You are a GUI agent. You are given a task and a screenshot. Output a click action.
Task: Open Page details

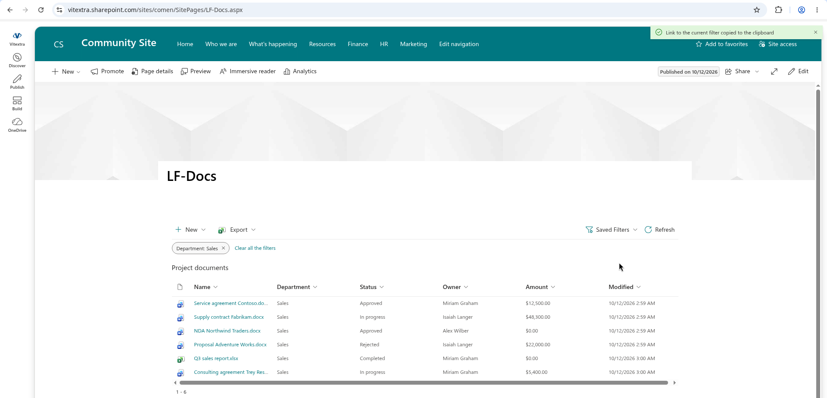[x=152, y=72]
